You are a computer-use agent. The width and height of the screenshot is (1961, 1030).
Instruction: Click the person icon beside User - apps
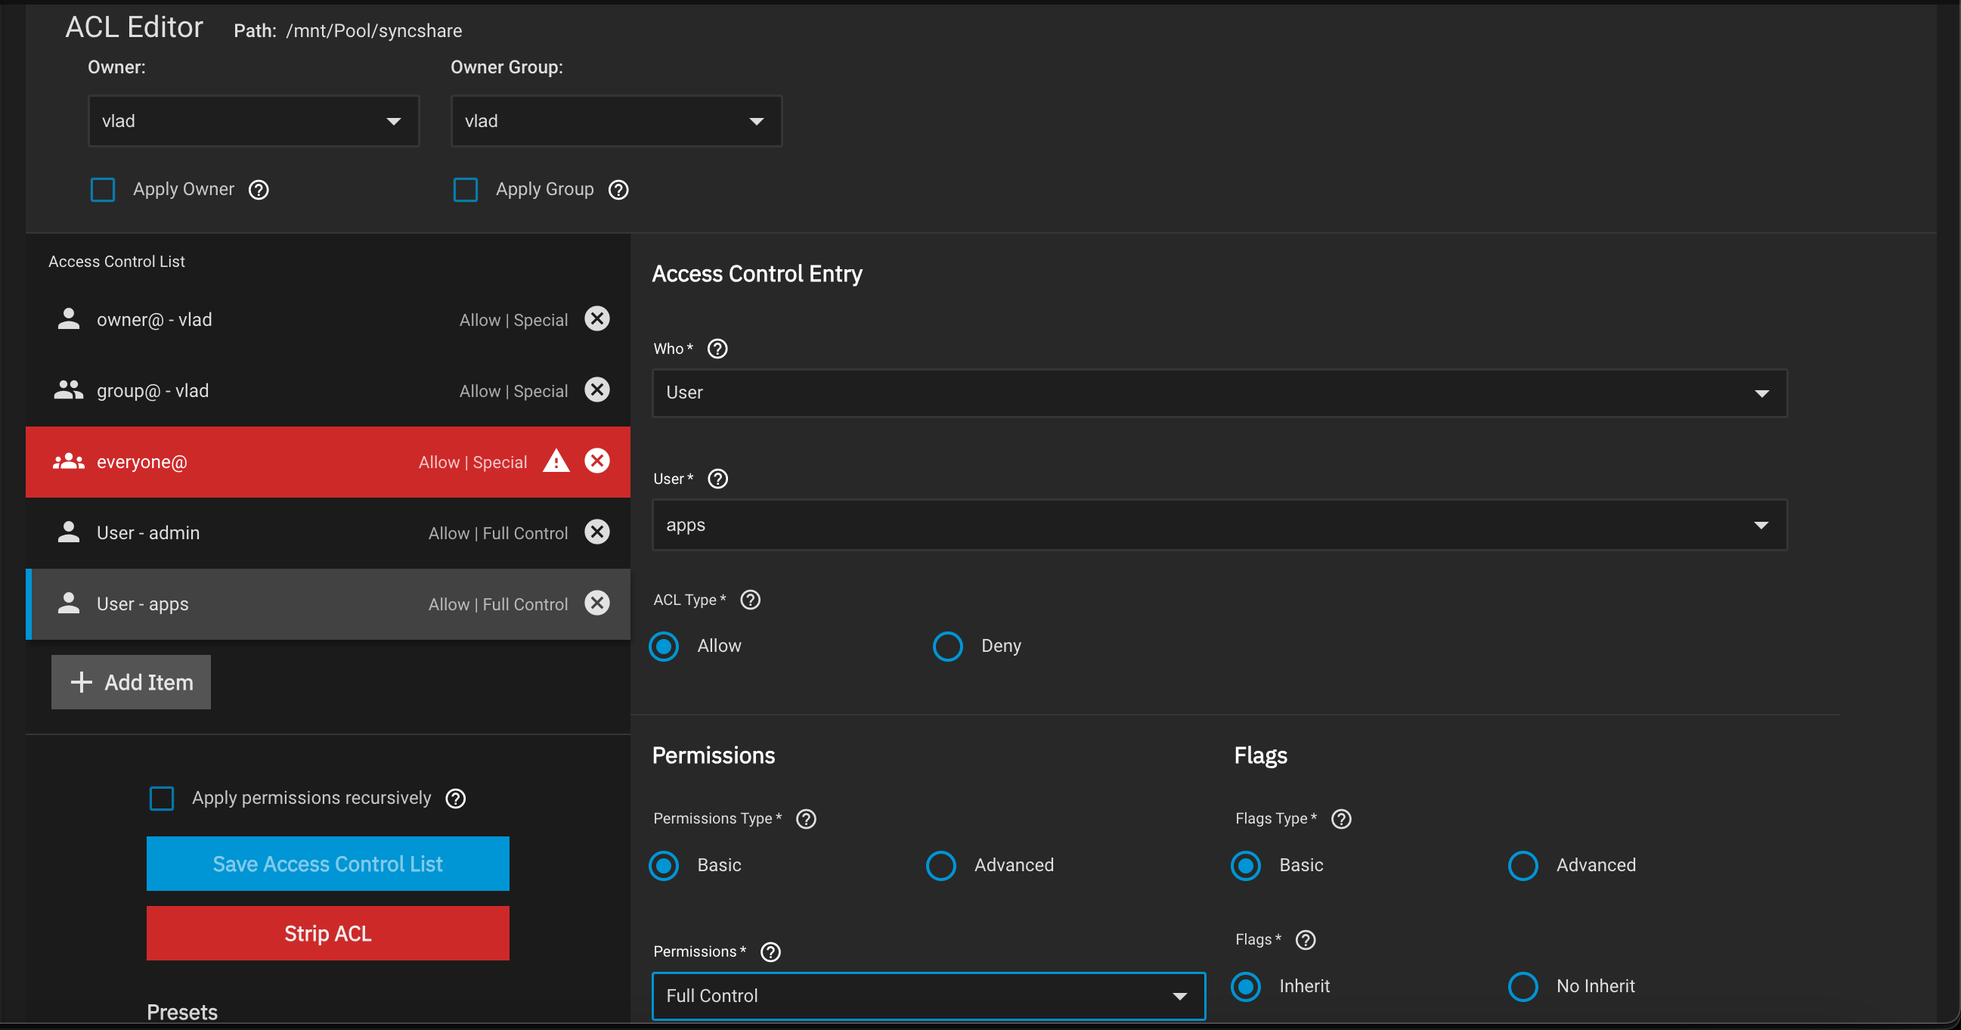pos(68,603)
